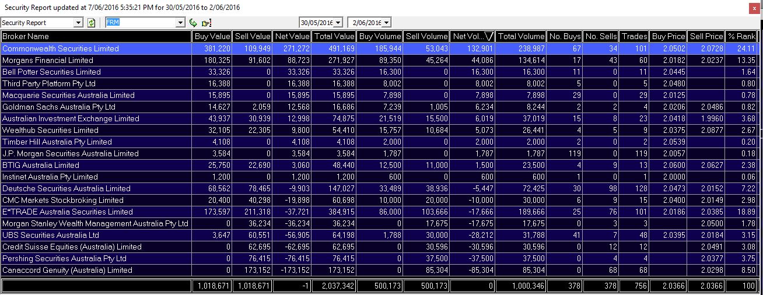Click the total value 2,037,342 footer cell
The width and height of the screenshot is (763, 295).
point(334,286)
